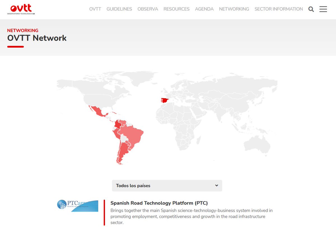Expand the 'Todos los países' dropdown
Screen dimensions: 336x227
(x=167, y=186)
